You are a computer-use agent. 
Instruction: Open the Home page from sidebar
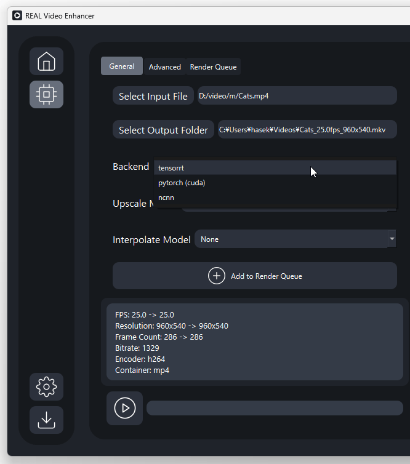pos(46,62)
